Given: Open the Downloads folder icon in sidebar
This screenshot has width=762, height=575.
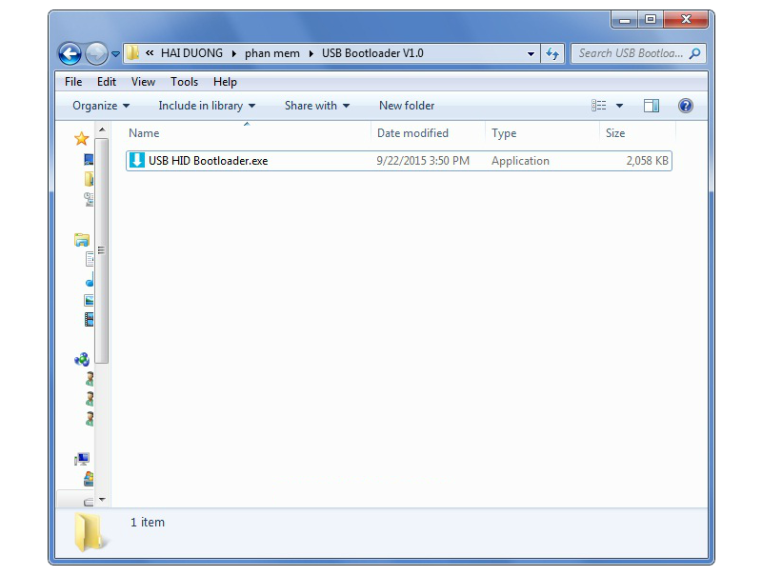Looking at the screenshot, I should tap(89, 179).
